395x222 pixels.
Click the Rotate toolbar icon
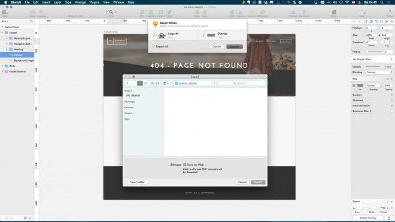click(160, 12)
